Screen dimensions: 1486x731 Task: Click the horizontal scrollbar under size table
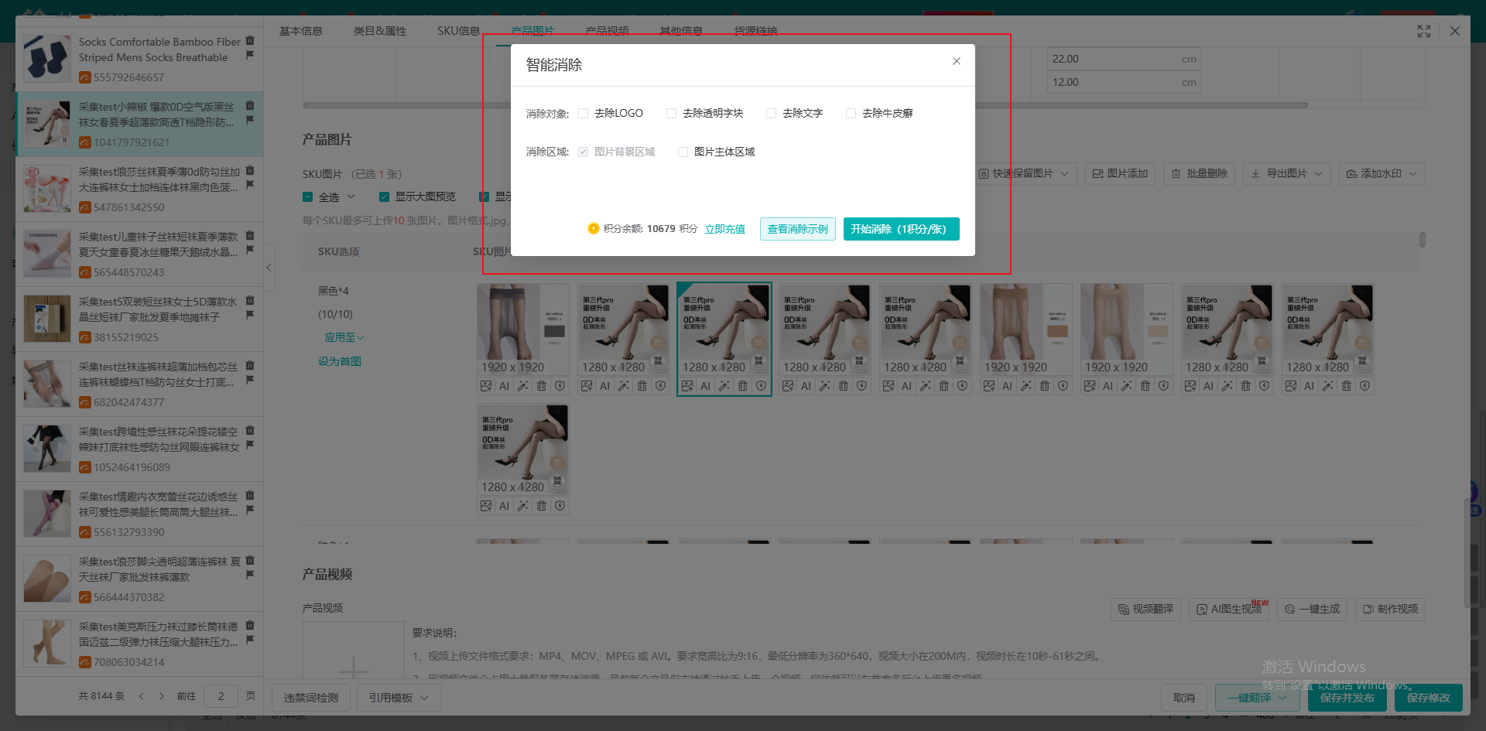click(x=805, y=105)
